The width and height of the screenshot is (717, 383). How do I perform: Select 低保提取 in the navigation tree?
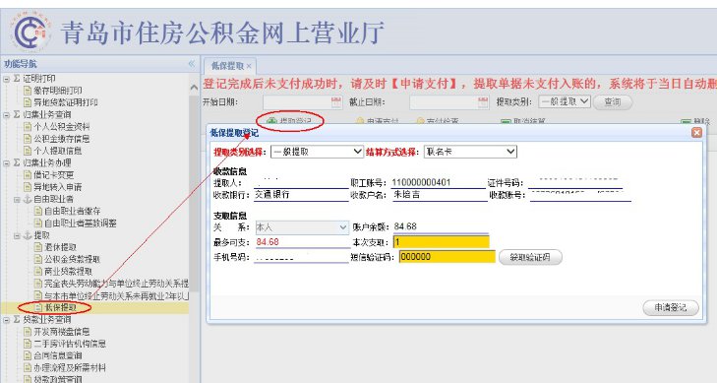pyautogui.click(x=61, y=307)
